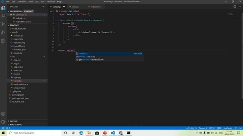Viewport: 243px width, 136px height.
Task: Open the Run and Debug view
Action: tap(3, 32)
